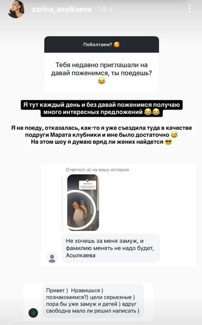Tap the black-highlighted reply about интересных предложений
Viewport: 202px width, 325px height.
pos(102,108)
